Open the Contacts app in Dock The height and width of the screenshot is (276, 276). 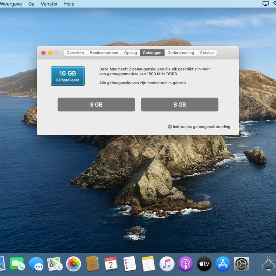tap(92, 264)
